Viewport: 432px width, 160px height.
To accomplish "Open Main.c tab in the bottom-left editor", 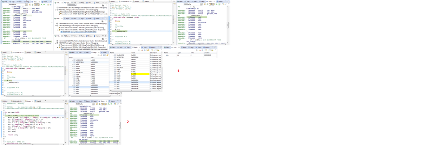I will (5, 101).
